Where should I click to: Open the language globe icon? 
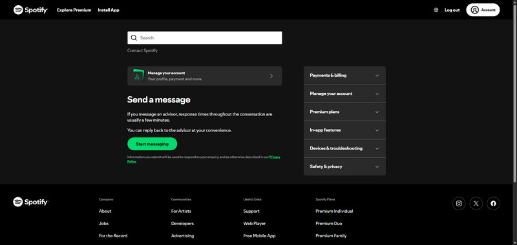click(x=436, y=10)
